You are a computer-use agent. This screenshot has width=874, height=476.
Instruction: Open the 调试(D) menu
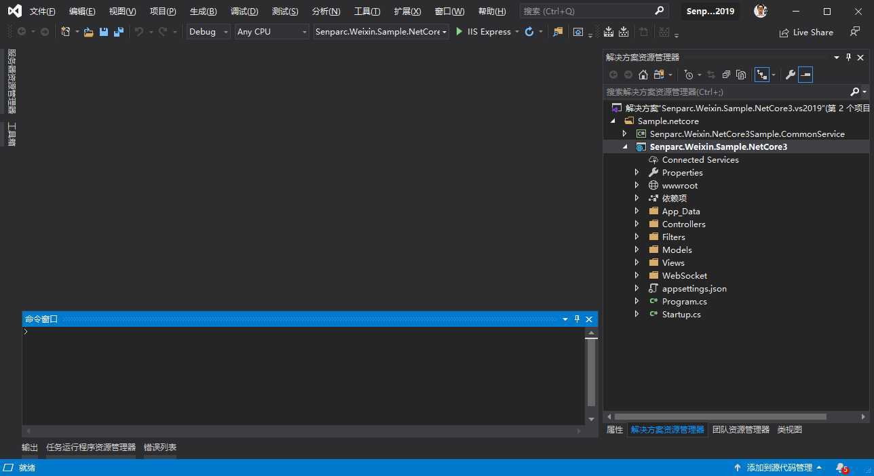click(x=244, y=12)
